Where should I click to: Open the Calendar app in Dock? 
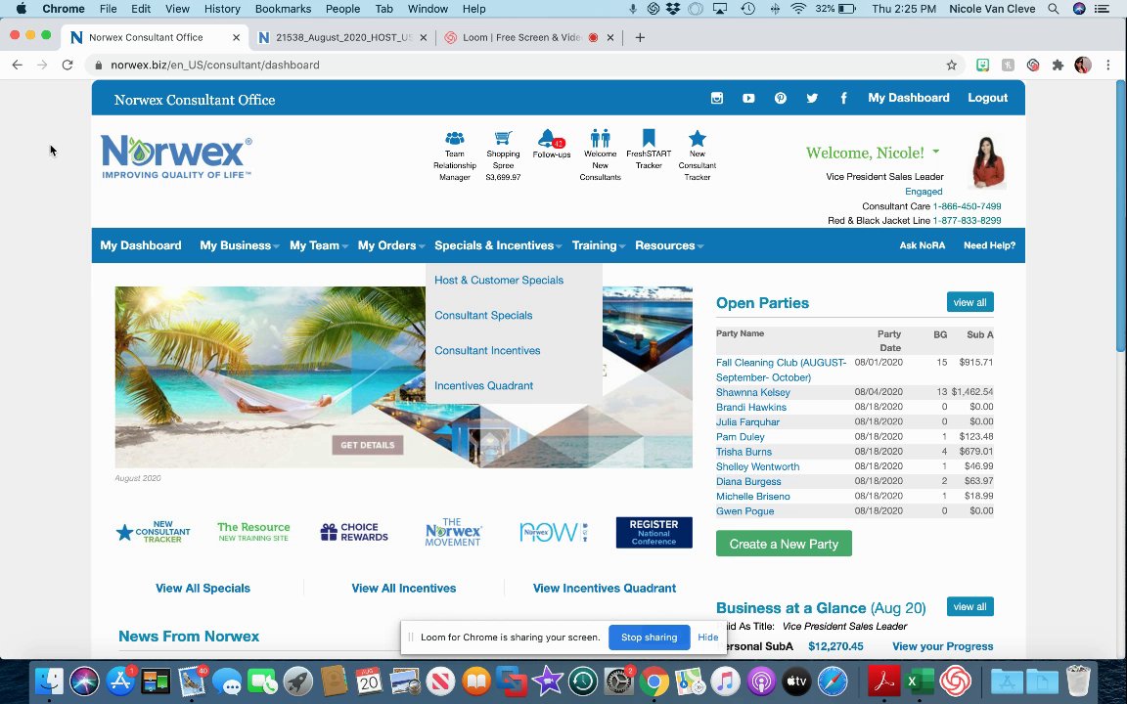pos(369,681)
